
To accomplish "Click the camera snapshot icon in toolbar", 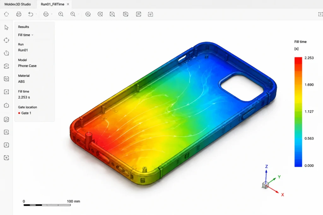I will pyautogui.click(x=126, y=14).
